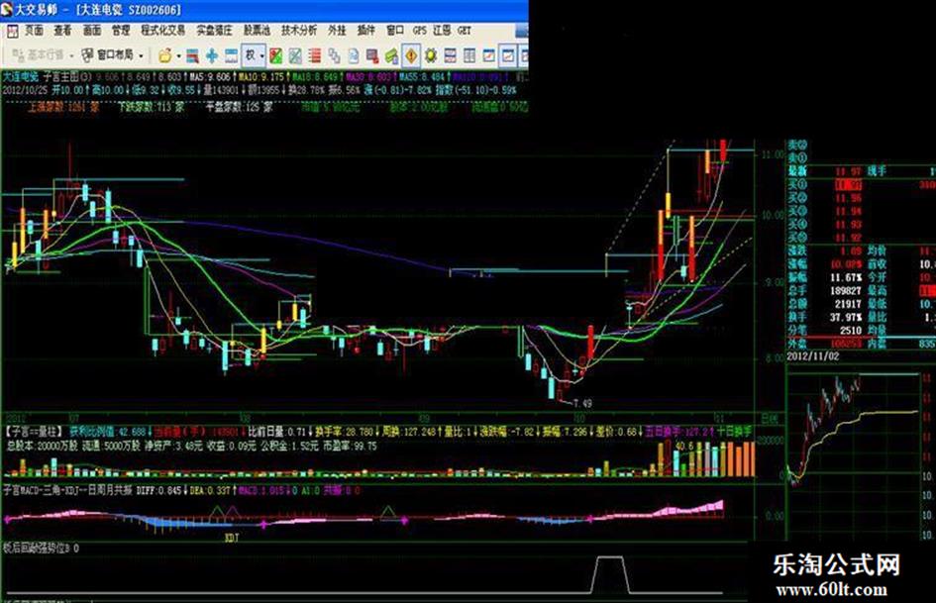Click the 税后回踏强势位 indicator title
Screen dimensions: 936x603
(x=37, y=547)
